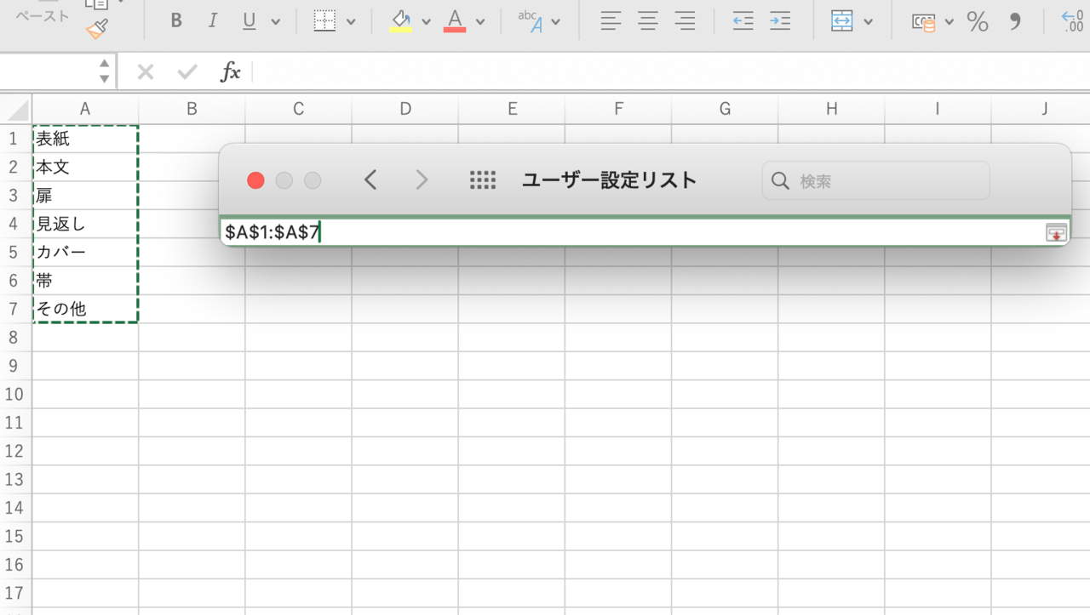
Task: Cancel the formula bar entry (X)
Action: point(146,72)
